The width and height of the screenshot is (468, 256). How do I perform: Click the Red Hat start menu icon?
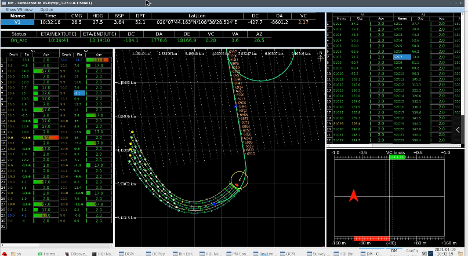5,253
